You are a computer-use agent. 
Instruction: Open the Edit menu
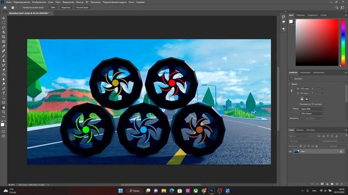click(22, 2)
